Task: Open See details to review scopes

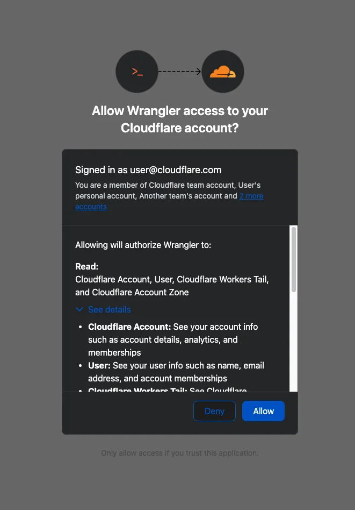Action: tap(109, 309)
